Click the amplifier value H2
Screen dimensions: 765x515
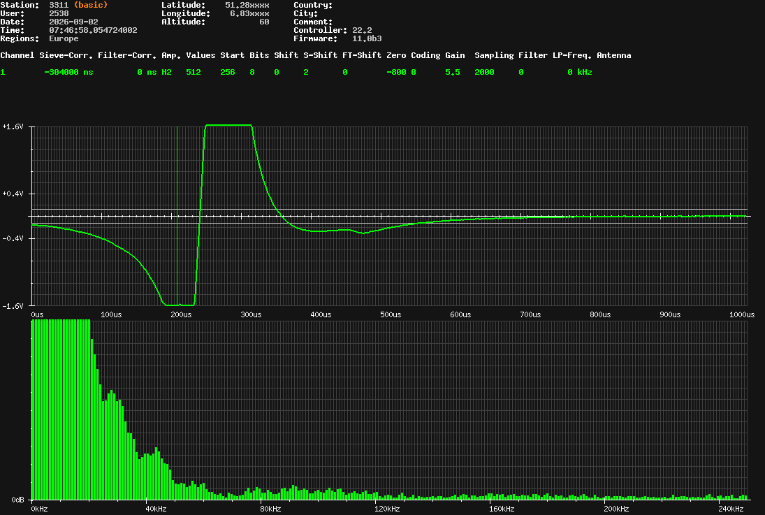point(166,72)
